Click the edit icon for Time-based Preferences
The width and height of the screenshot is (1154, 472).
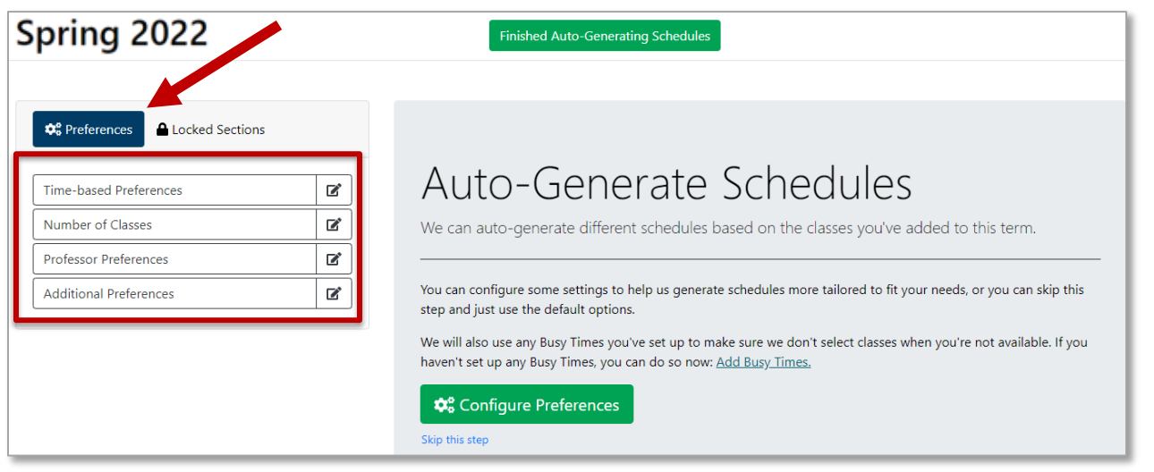click(x=334, y=190)
